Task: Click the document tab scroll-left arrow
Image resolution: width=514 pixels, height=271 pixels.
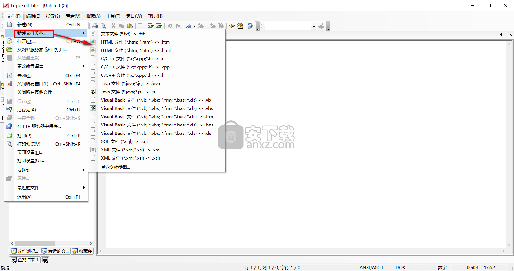Action: (x=501, y=35)
